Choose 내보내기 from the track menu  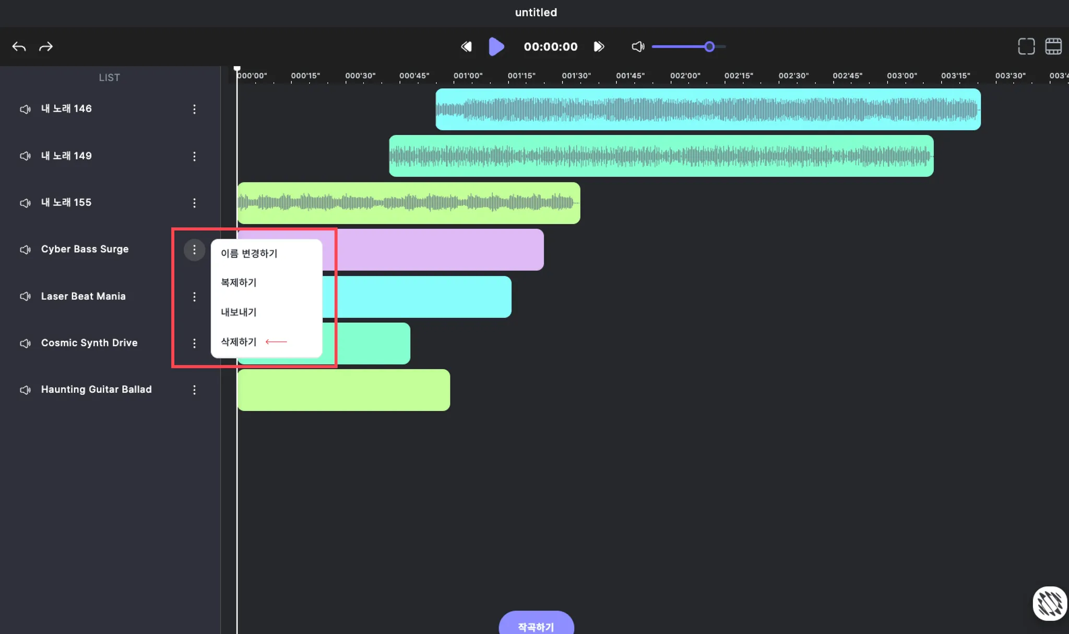239,312
